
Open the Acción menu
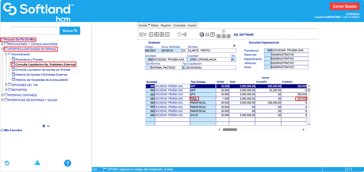click(x=143, y=25)
